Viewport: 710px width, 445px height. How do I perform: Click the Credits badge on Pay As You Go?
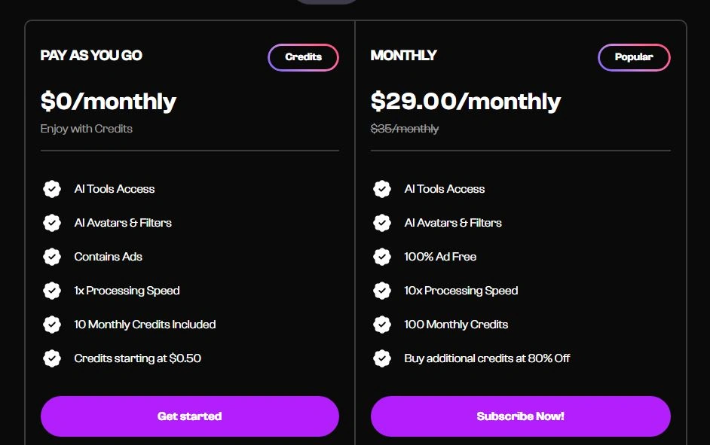point(303,57)
